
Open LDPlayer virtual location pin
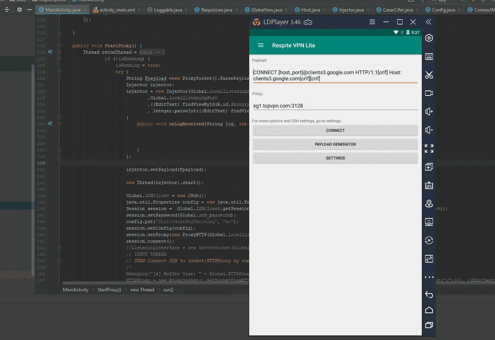point(429,204)
